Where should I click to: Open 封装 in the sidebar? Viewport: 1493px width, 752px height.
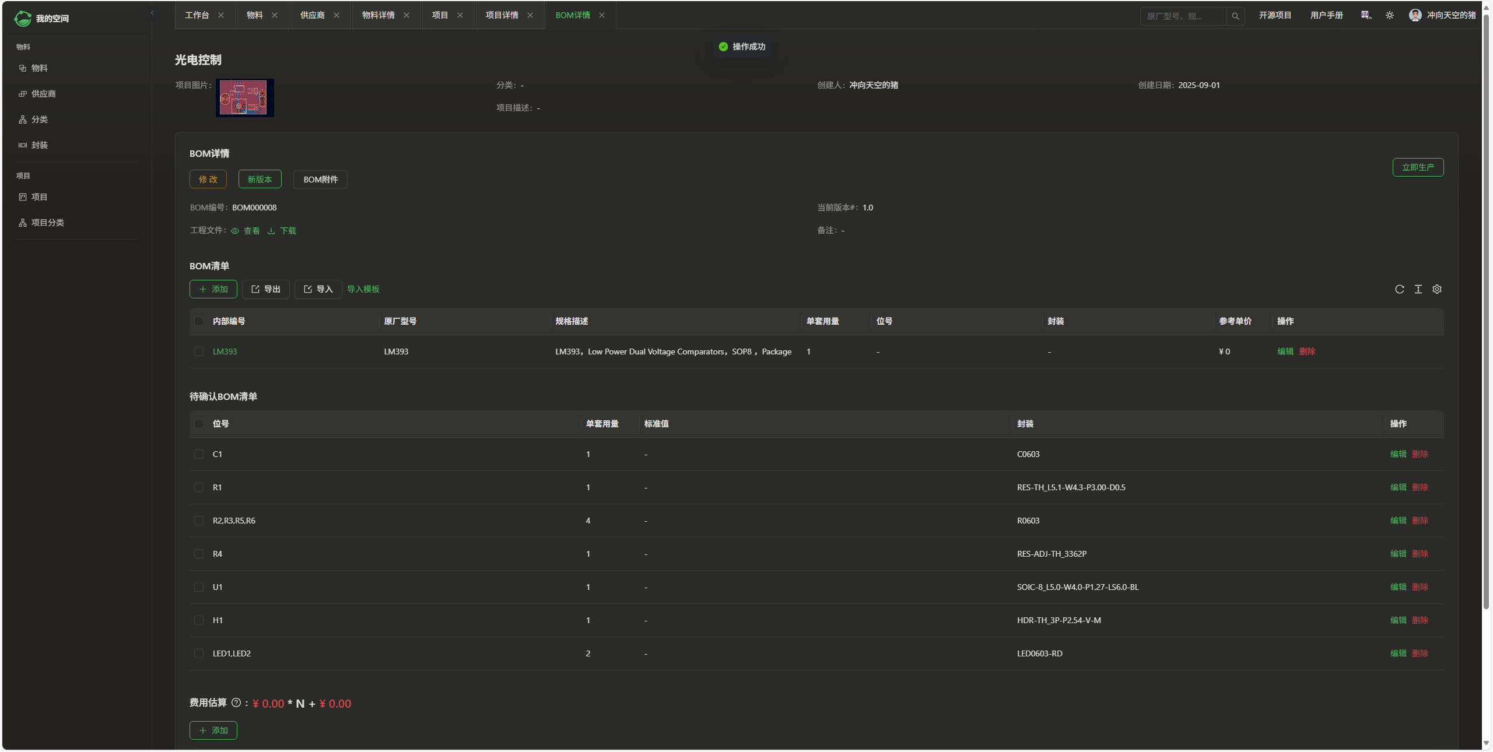coord(40,145)
